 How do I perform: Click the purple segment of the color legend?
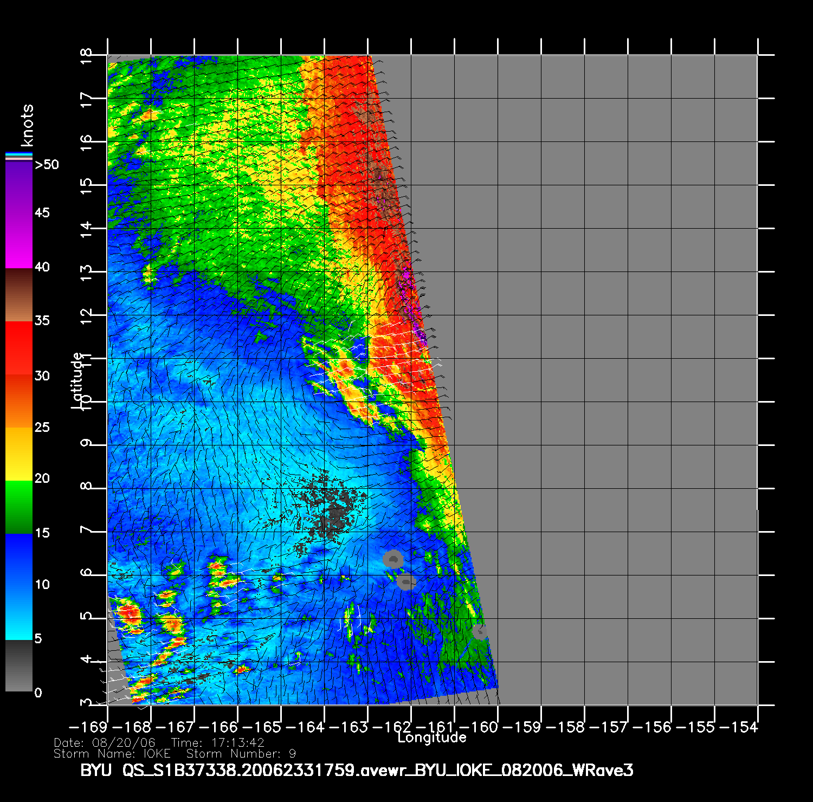19,187
